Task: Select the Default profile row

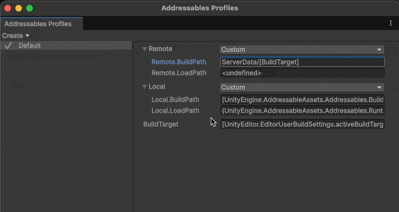Action: tap(66, 45)
